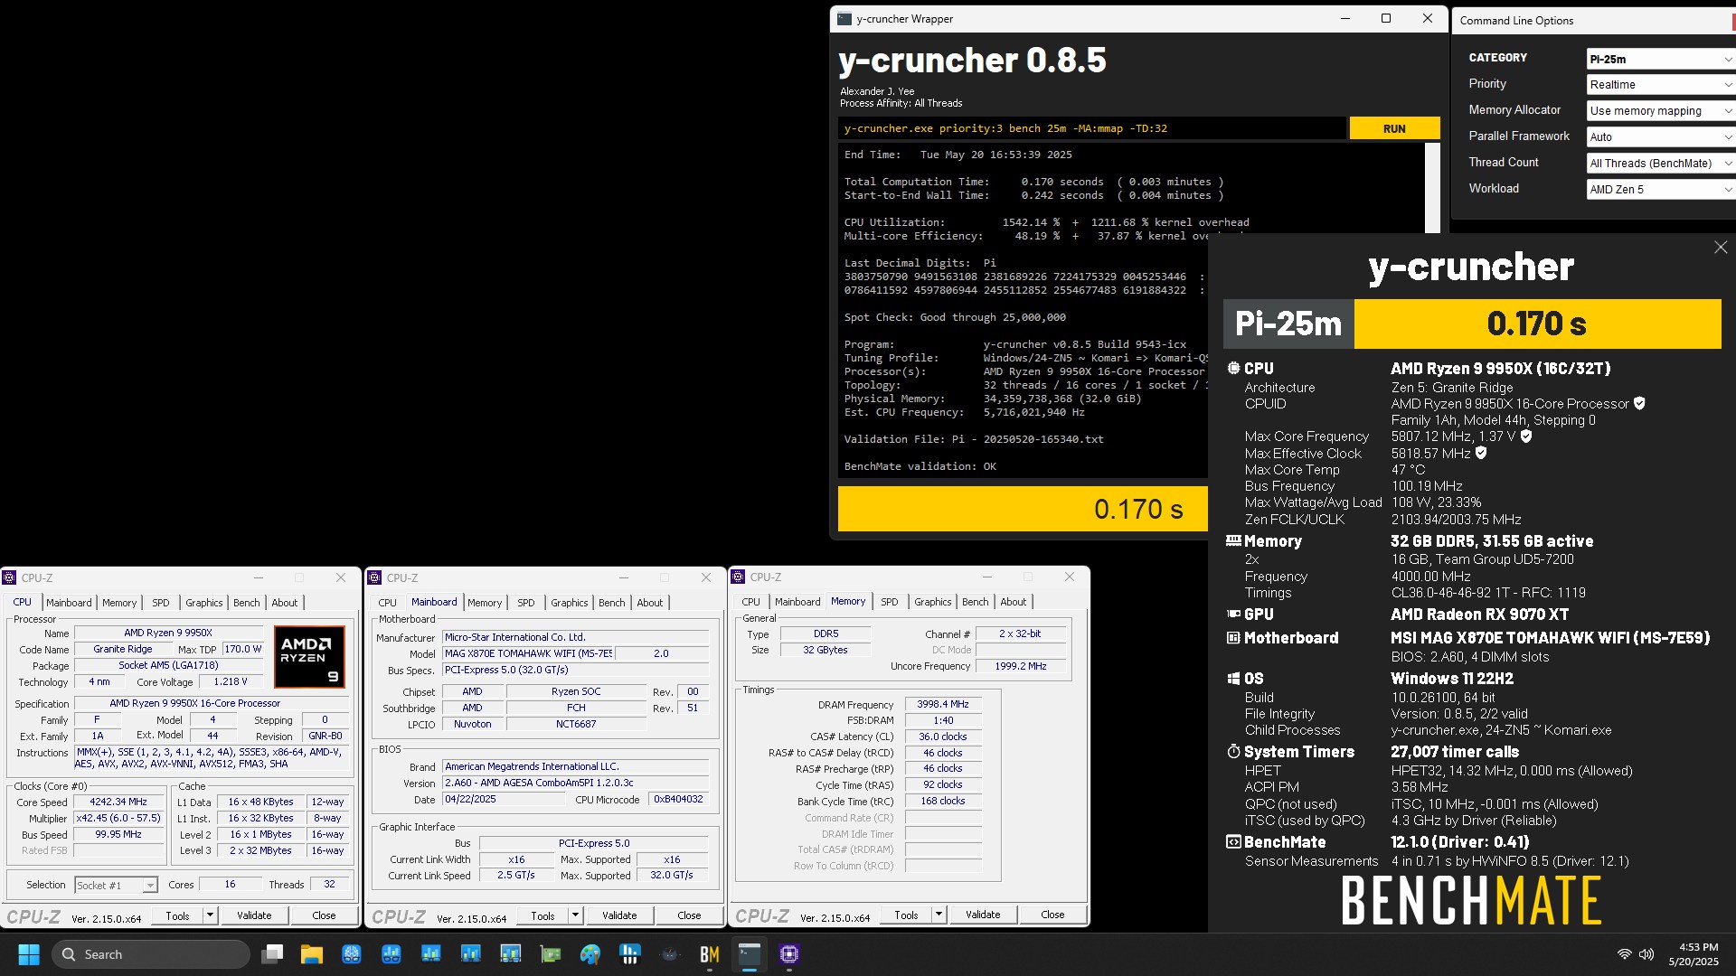
Task: Open the Paint palette icon on taskbar
Action: [590, 954]
